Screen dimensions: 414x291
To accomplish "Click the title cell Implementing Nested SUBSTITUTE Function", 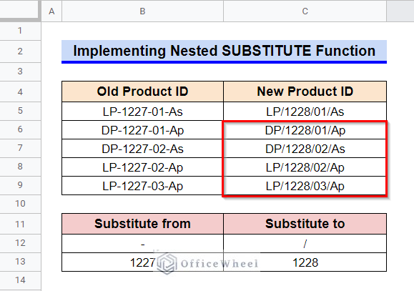I will click(225, 51).
